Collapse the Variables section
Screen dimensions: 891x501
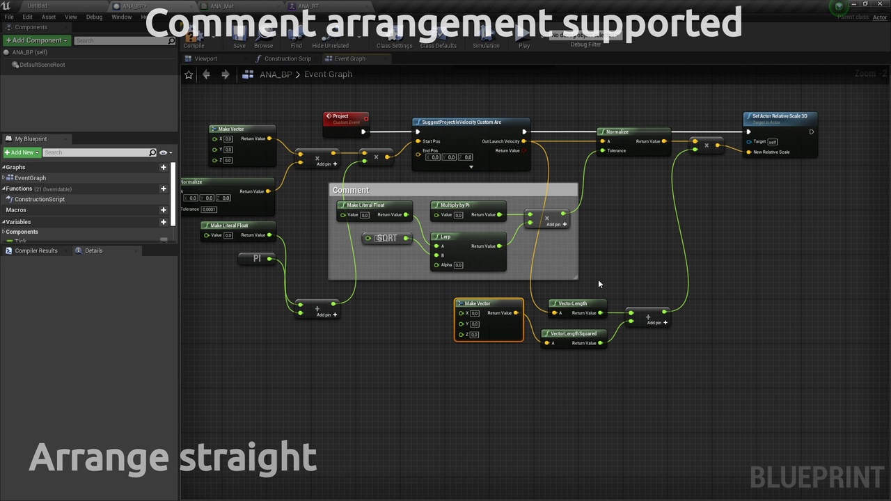[6, 221]
